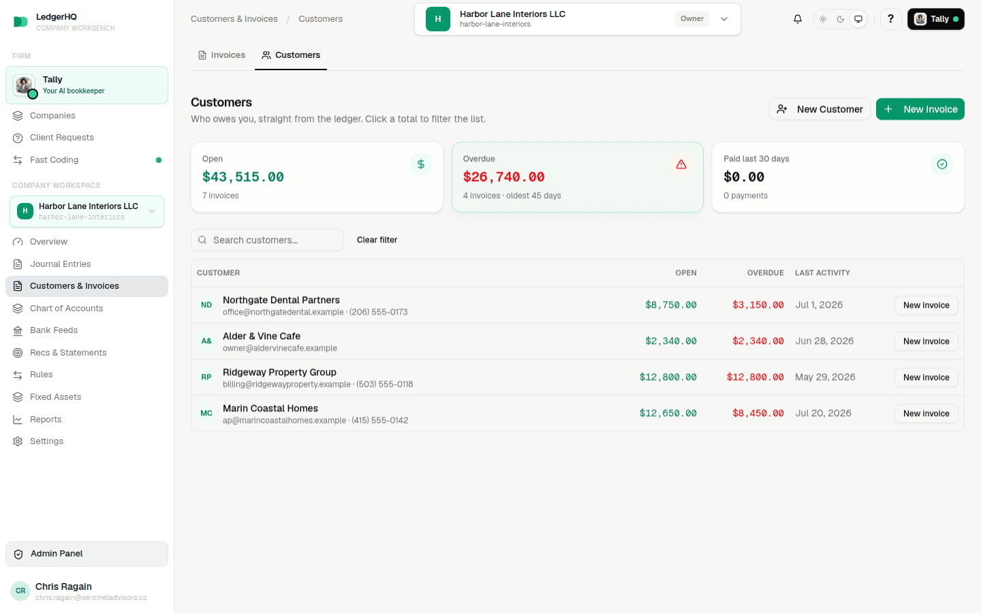
Task: Open the Admin Panel
Action: point(87,554)
